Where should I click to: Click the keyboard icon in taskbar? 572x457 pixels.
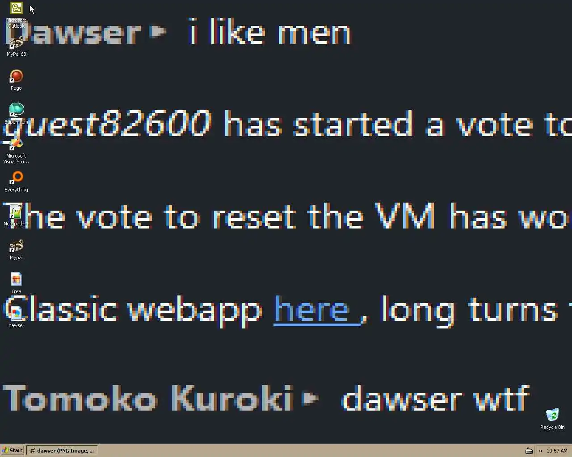point(529,451)
